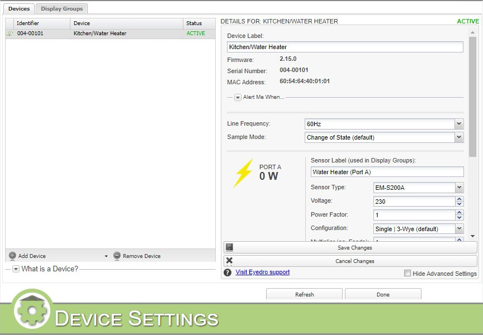The height and width of the screenshot is (335, 483).
Task: Click the Port A lightning bolt icon
Action: [x=243, y=173]
